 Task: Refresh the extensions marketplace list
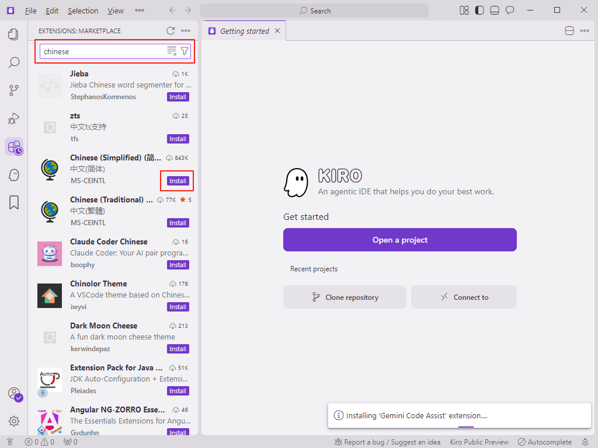point(171,31)
